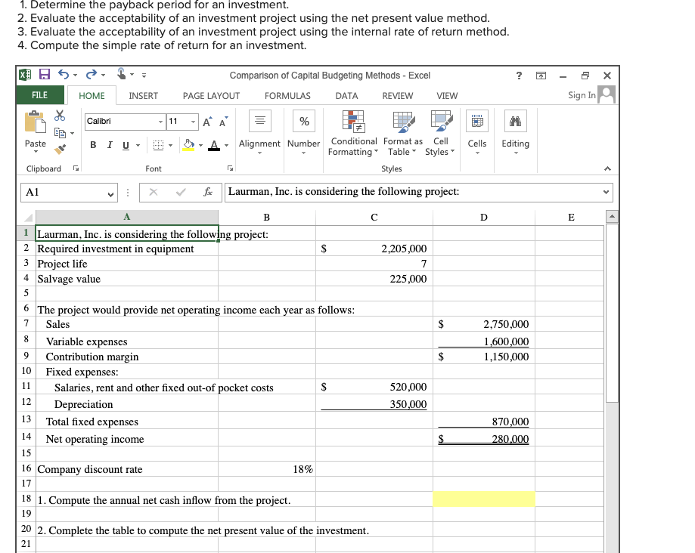Viewport: 695px width, 553px height.
Task: Click the user account avatar icon
Action: coord(607,94)
